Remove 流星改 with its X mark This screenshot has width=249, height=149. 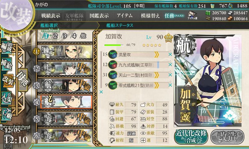(170, 54)
